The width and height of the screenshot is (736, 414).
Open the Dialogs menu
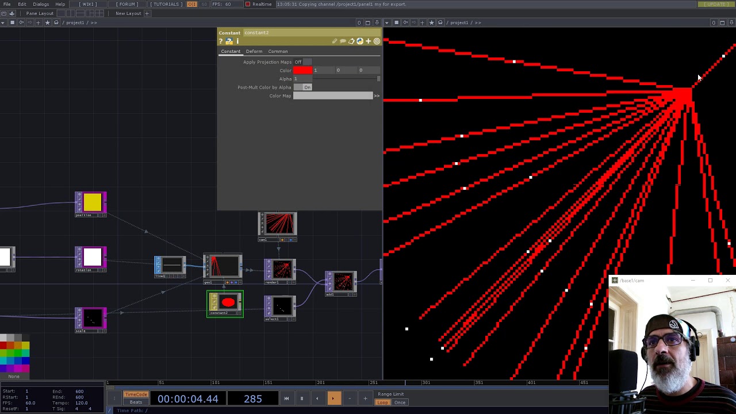tap(41, 4)
